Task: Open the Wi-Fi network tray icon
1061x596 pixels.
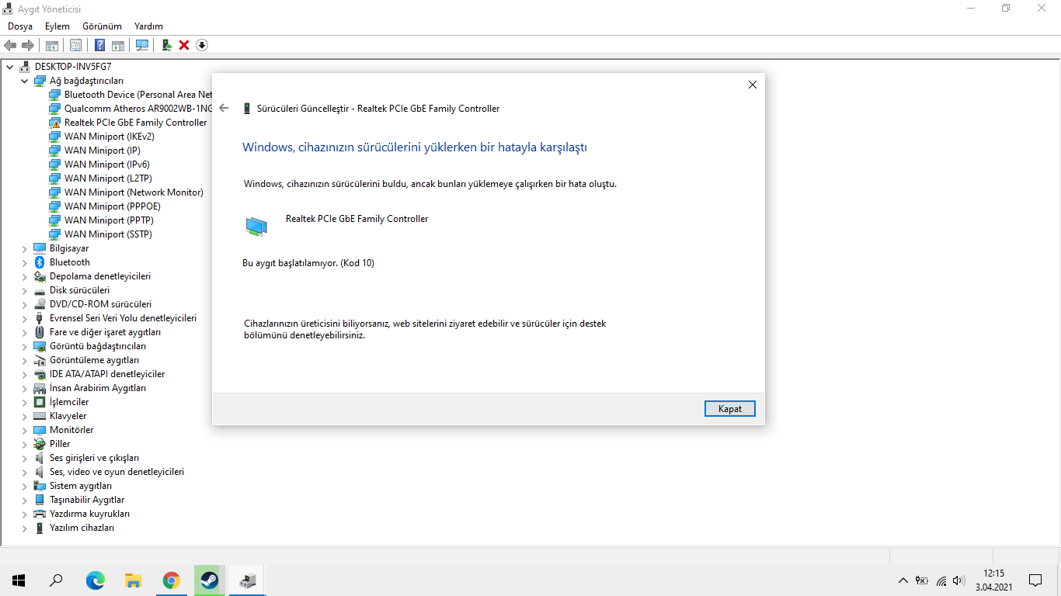Action: [941, 580]
